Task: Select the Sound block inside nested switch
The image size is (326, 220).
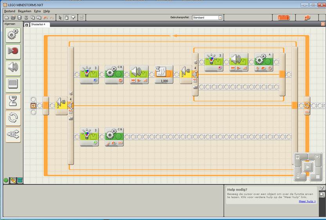Action: click(x=239, y=62)
